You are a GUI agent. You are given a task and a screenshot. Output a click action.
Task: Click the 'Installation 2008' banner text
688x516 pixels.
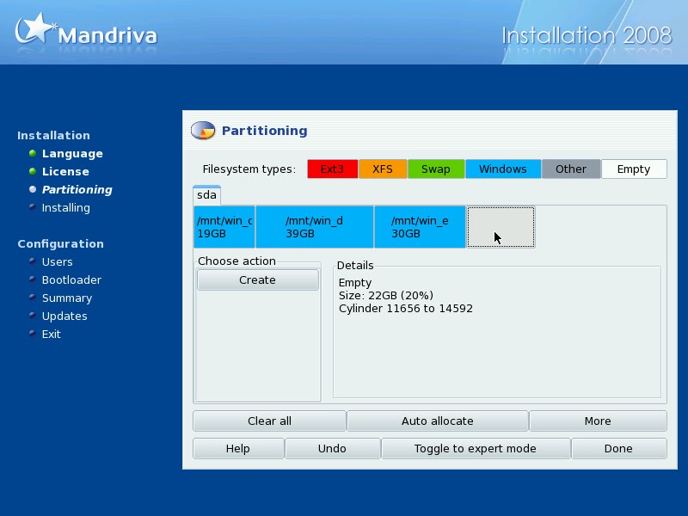pyautogui.click(x=587, y=35)
